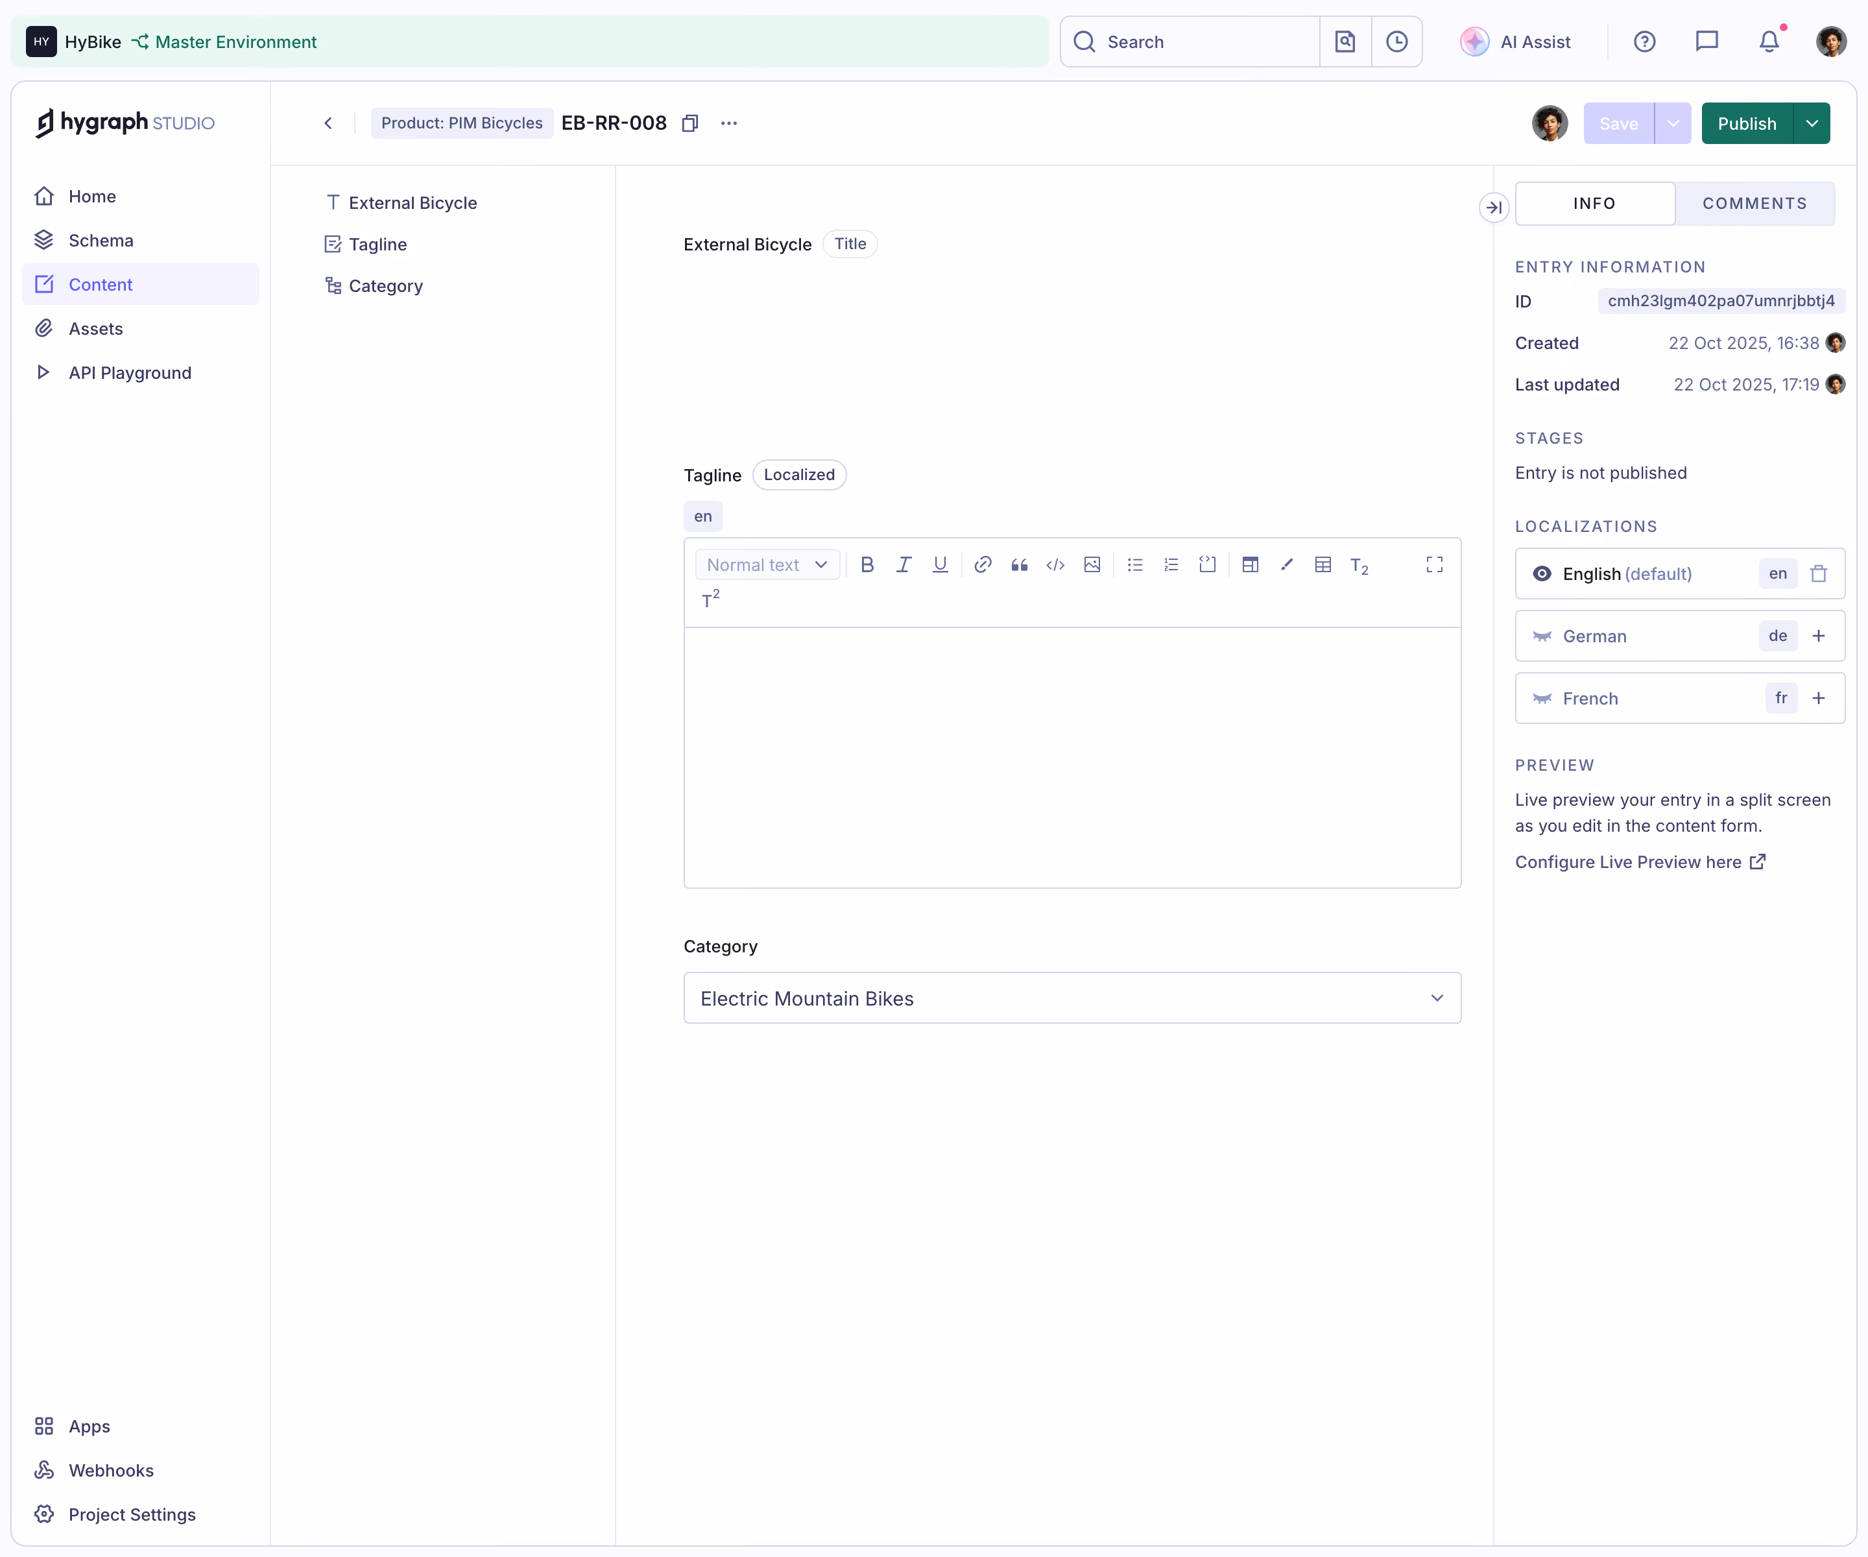Apply superscript formatting in Tagline

click(x=711, y=599)
